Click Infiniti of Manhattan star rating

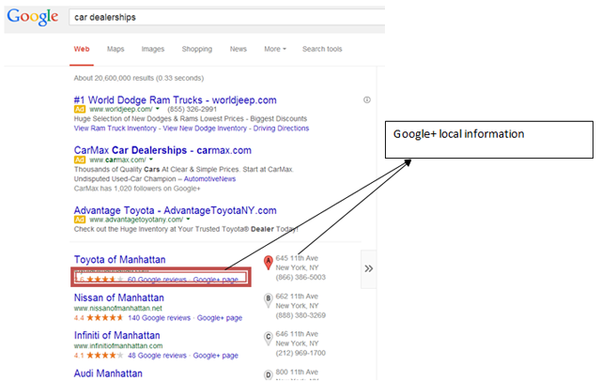[x=104, y=356]
